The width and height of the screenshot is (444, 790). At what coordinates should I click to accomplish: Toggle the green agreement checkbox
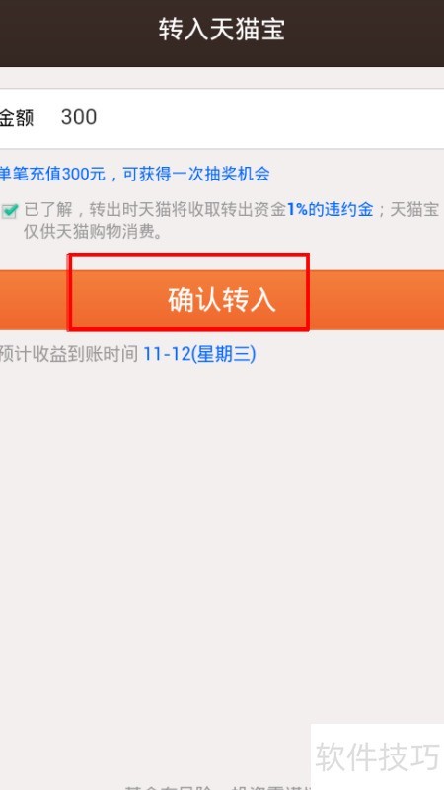point(10,211)
